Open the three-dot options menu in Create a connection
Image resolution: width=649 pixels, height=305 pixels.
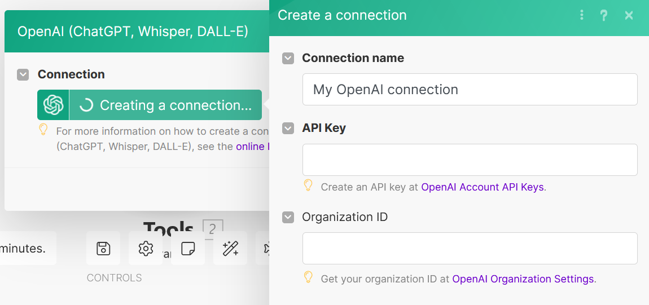coord(582,15)
